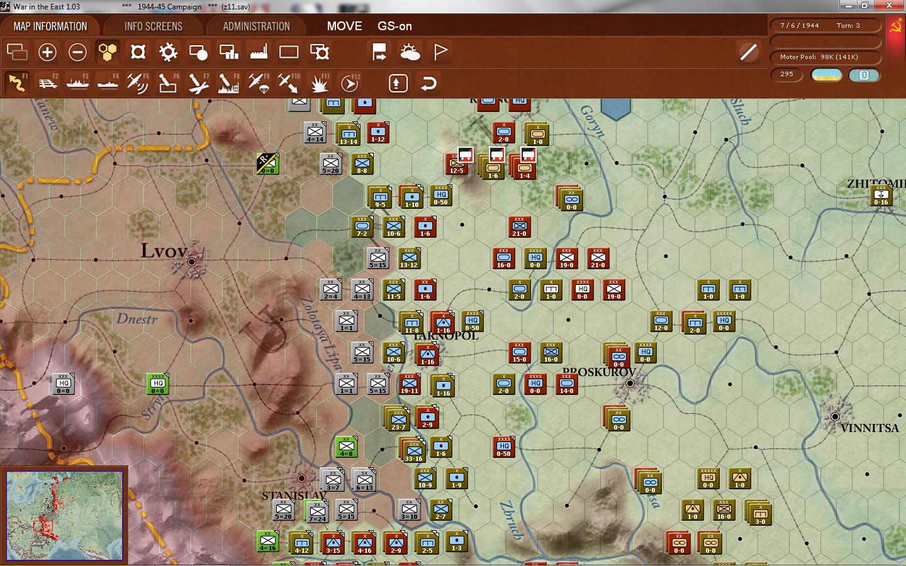Click the minimap overview thumbnail
The height and width of the screenshot is (566, 906).
(x=65, y=515)
